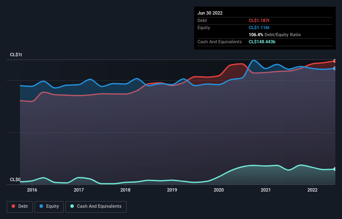Click the Equity row label in tooltip
342x219 pixels.
[x=204, y=27]
